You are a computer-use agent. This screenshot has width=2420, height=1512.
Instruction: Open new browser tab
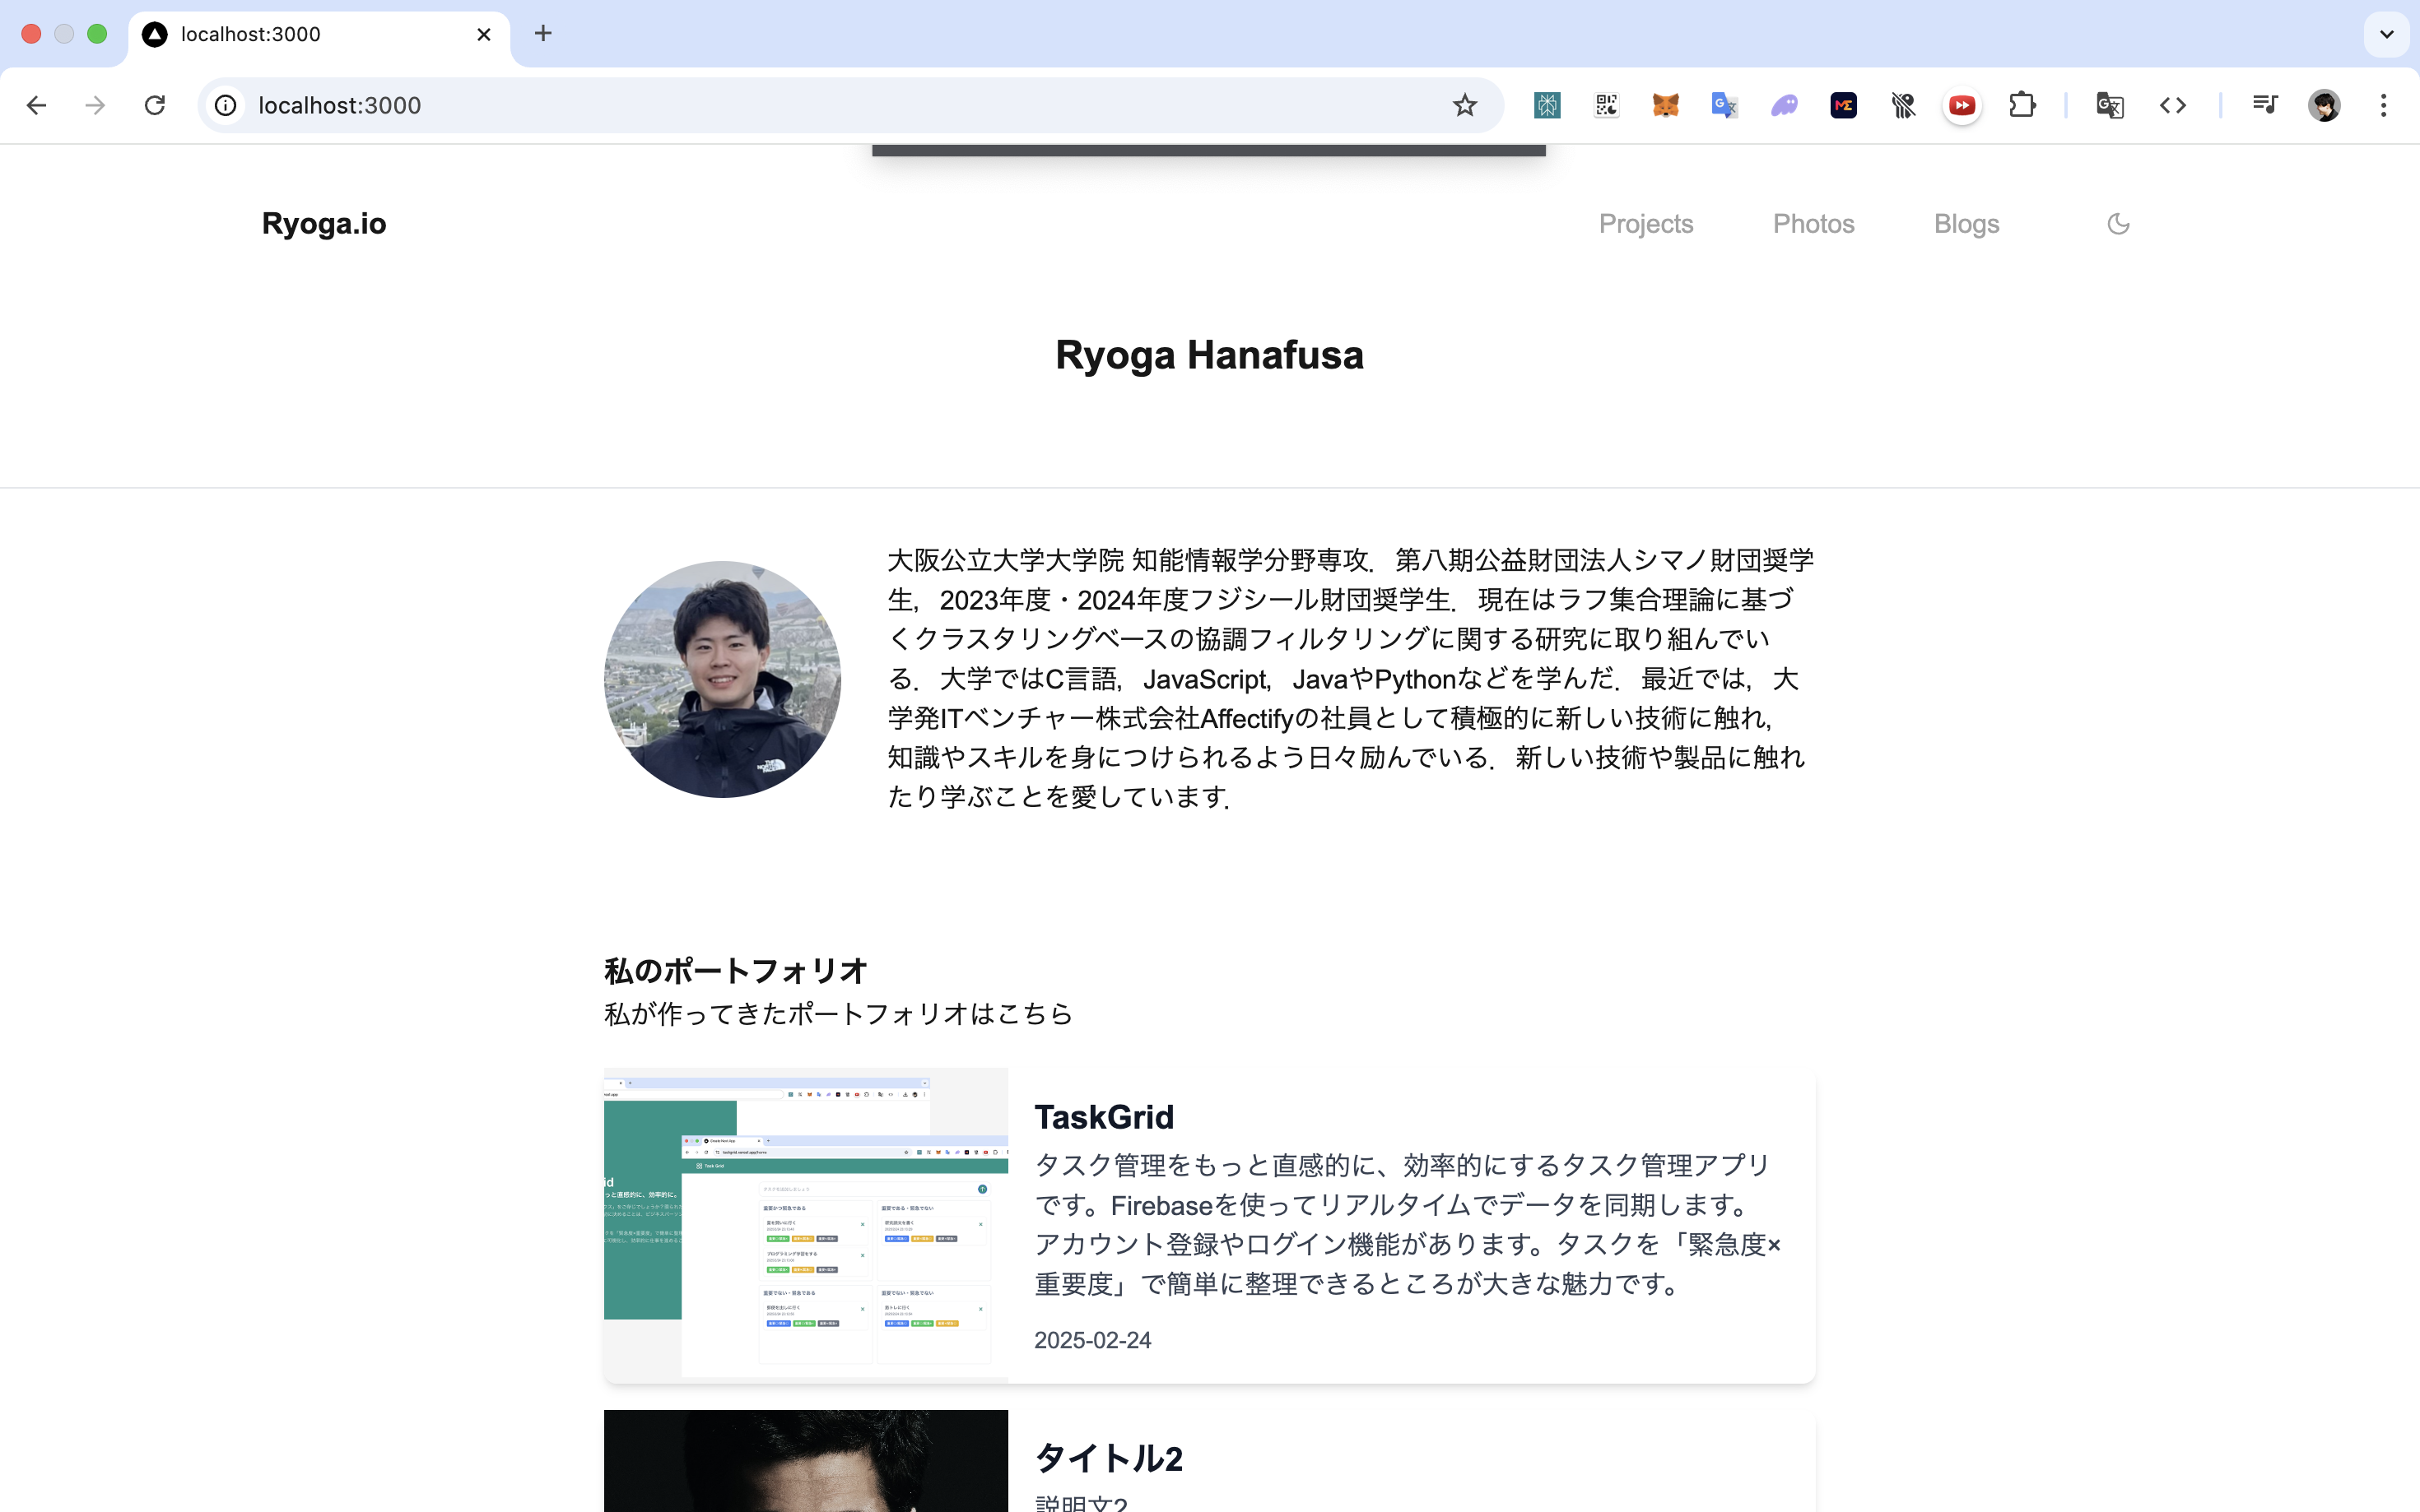(x=543, y=34)
